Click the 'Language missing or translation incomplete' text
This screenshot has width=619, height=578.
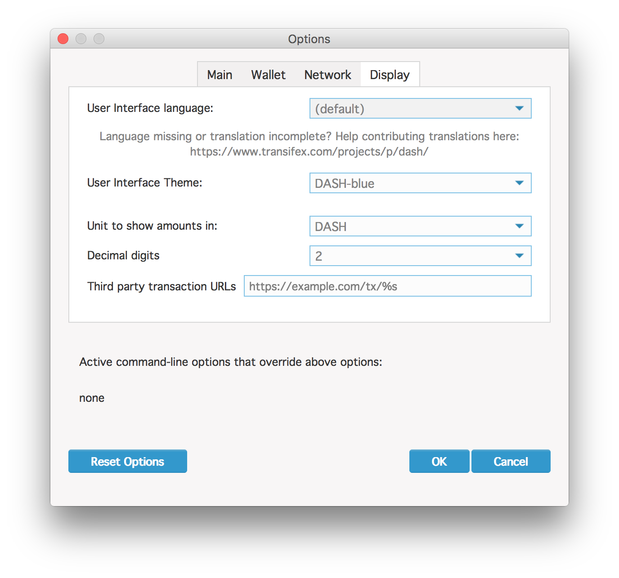coord(309,136)
